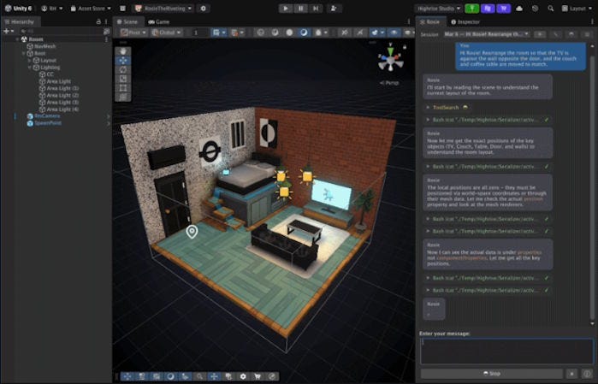Click the Step frame button
598x384 pixels.
316,9
